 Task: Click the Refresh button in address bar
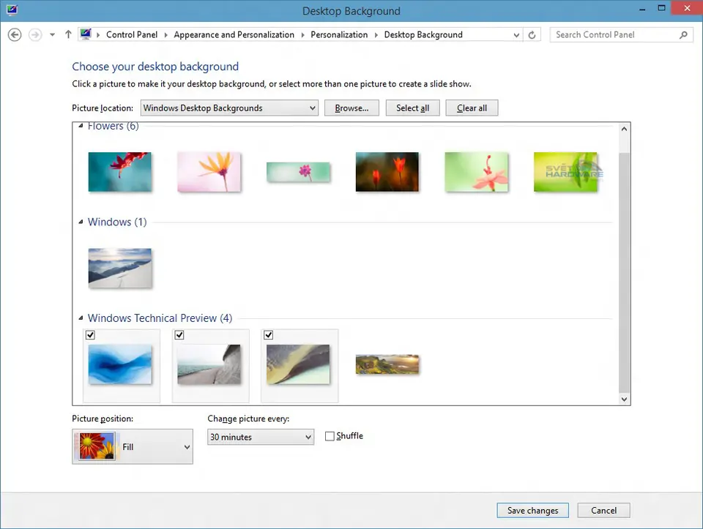pyautogui.click(x=532, y=34)
